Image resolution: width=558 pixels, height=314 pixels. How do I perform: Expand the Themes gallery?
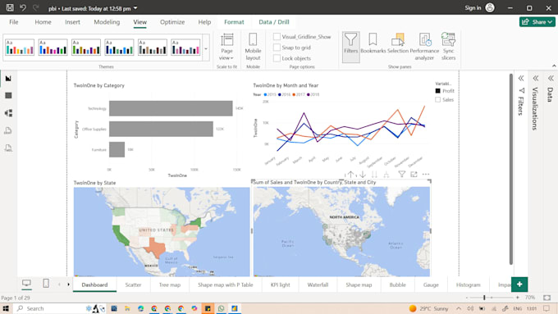click(x=206, y=48)
